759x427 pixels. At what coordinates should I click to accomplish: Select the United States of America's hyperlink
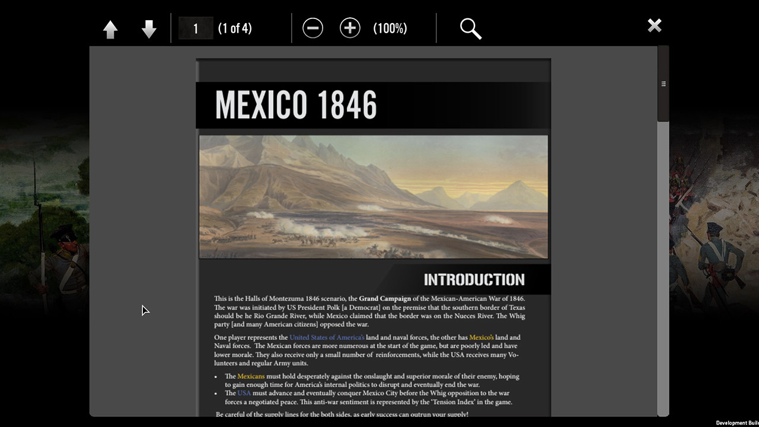(326, 337)
